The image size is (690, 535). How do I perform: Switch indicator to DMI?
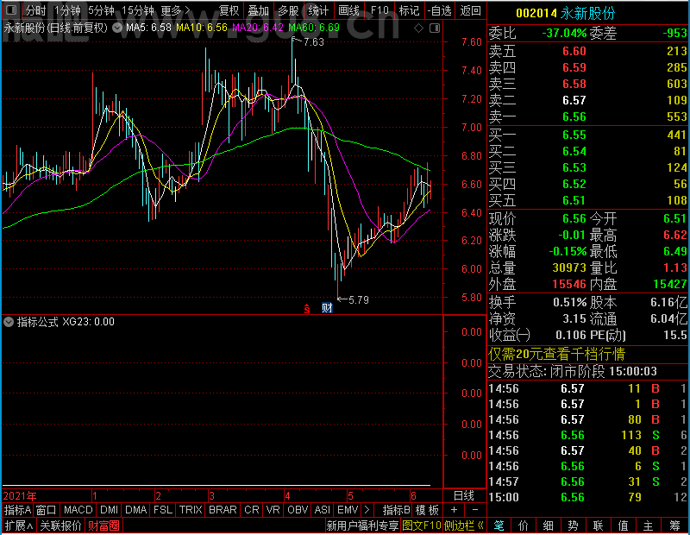[x=109, y=510]
